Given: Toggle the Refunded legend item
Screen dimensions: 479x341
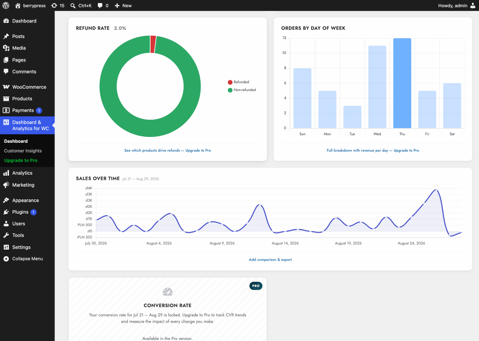Looking at the screenshot, I should pos(239,82).
